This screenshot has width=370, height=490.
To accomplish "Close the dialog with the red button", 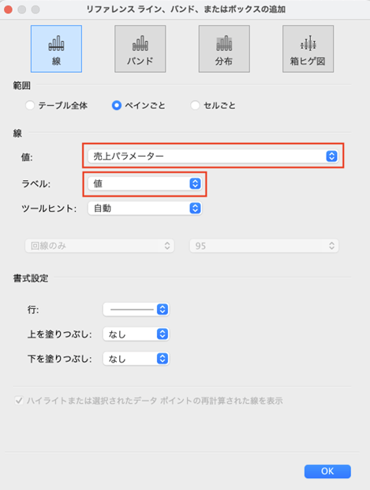I will [8, 9].
